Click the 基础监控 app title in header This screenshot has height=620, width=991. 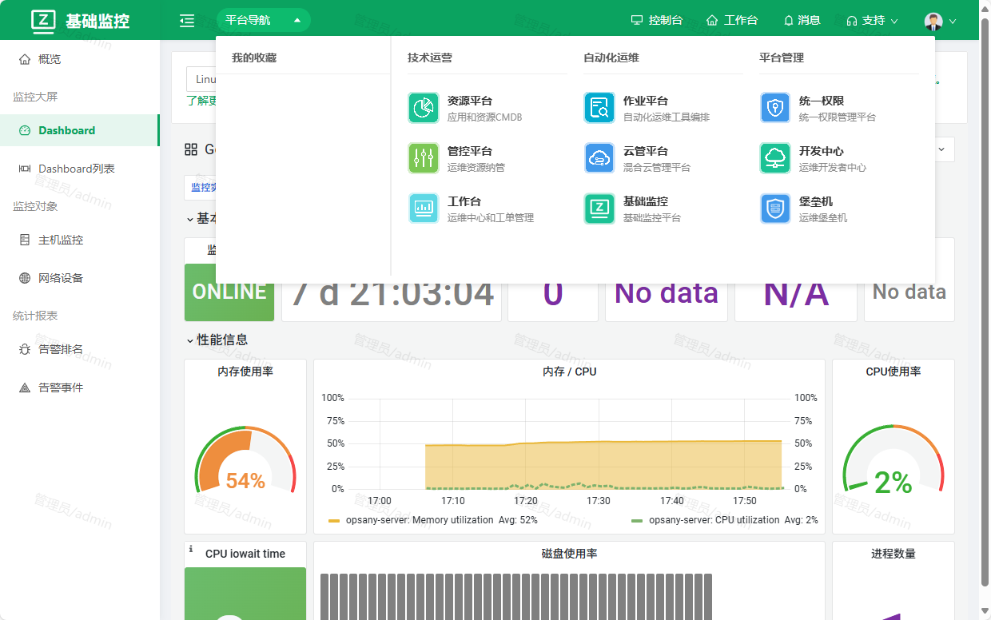pyautogui.click(x=98, y=22)
